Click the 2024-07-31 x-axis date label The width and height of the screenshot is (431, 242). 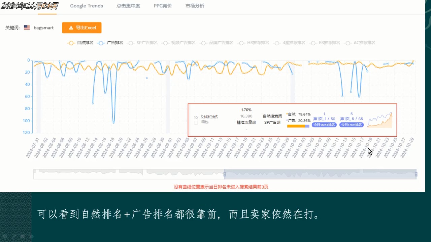click(33, 148)
